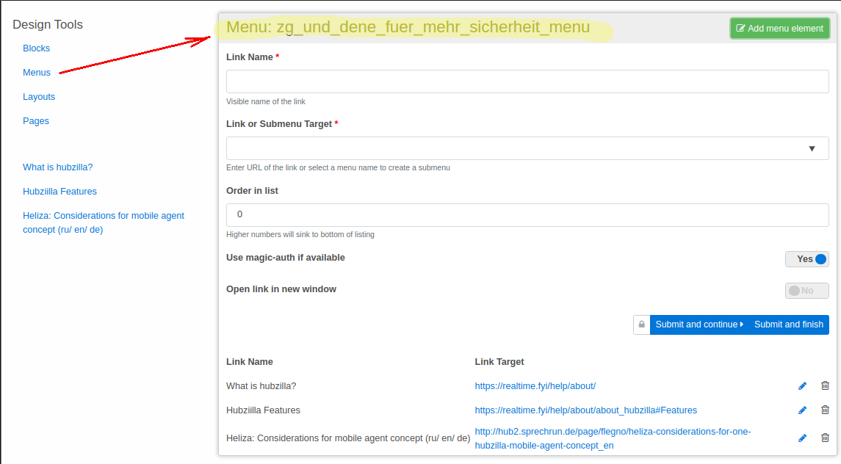
Task: Open Blocks in Design Tools
Action: (36, 48)
